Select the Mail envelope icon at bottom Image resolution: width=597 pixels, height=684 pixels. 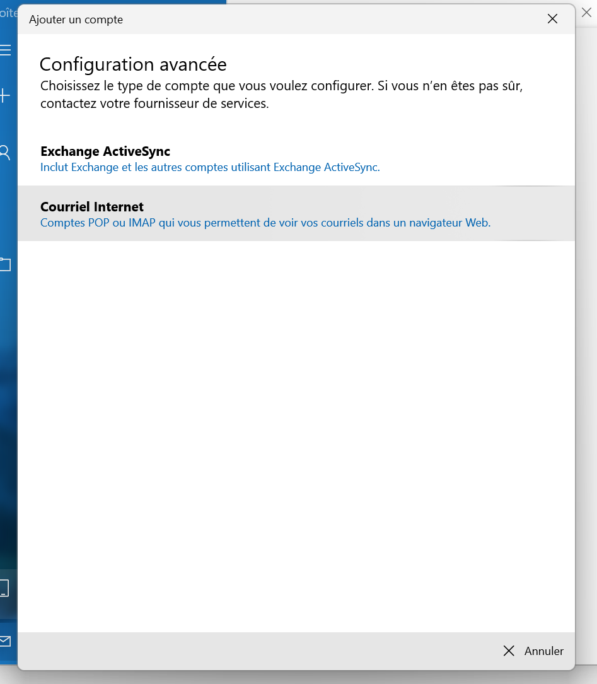5,642
